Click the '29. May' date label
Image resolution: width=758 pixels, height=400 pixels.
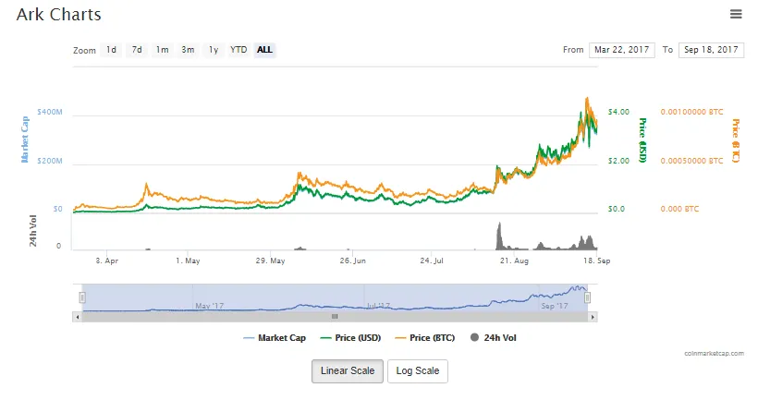pyautogui.click(x=270, y=261)
